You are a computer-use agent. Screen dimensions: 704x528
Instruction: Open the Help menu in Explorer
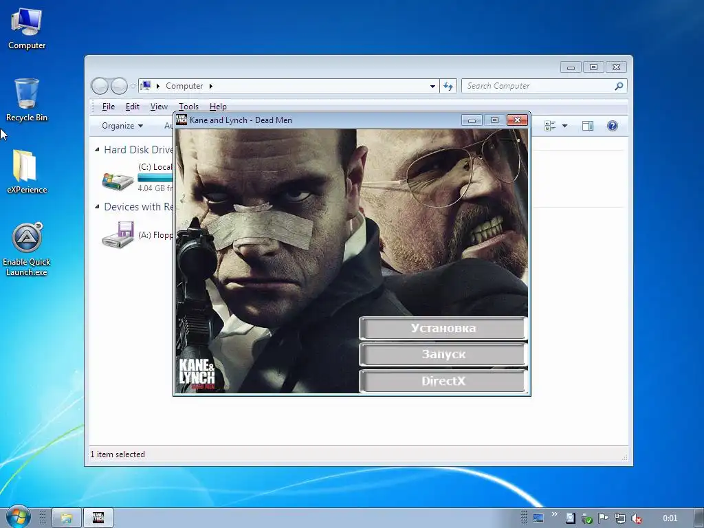coord(218,107)
